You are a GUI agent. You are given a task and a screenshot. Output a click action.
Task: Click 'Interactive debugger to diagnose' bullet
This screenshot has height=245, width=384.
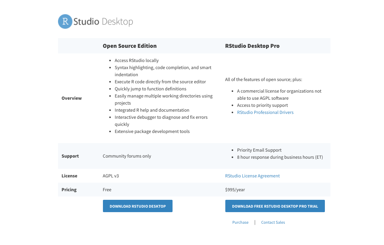161,120
